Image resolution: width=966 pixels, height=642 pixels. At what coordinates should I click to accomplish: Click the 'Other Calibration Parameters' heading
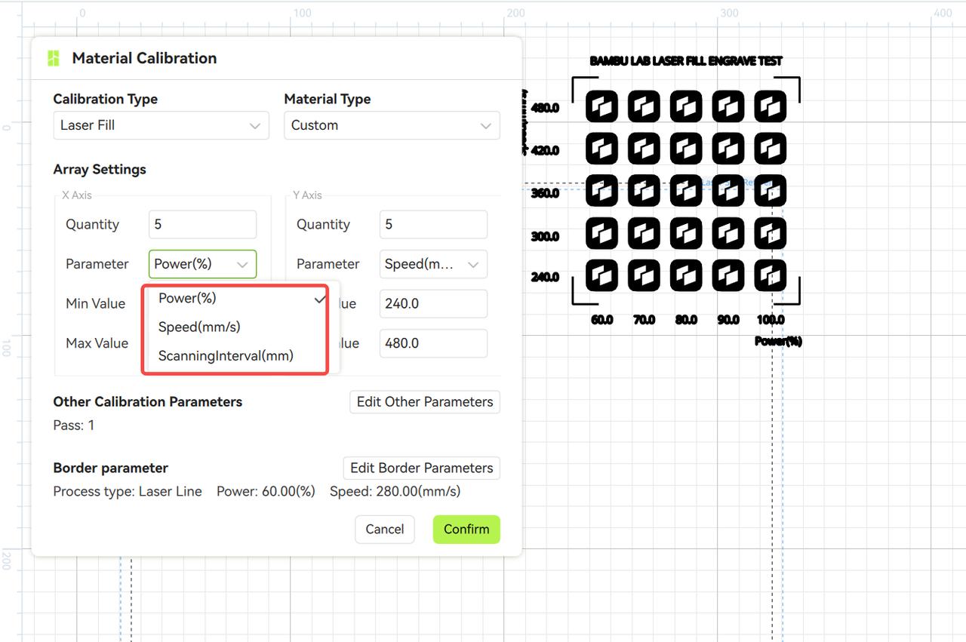[148, 401]
